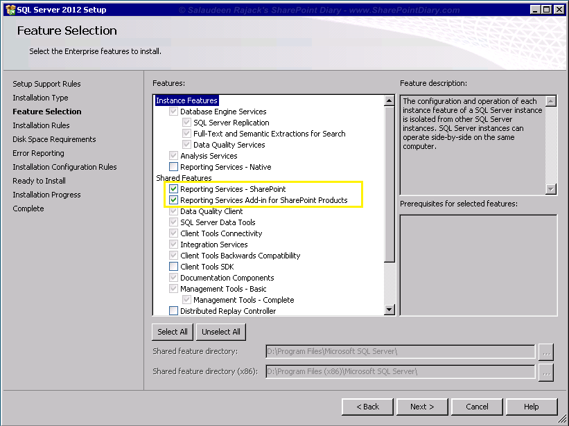Toggle Analysis Services checkbox

(173, 156)
